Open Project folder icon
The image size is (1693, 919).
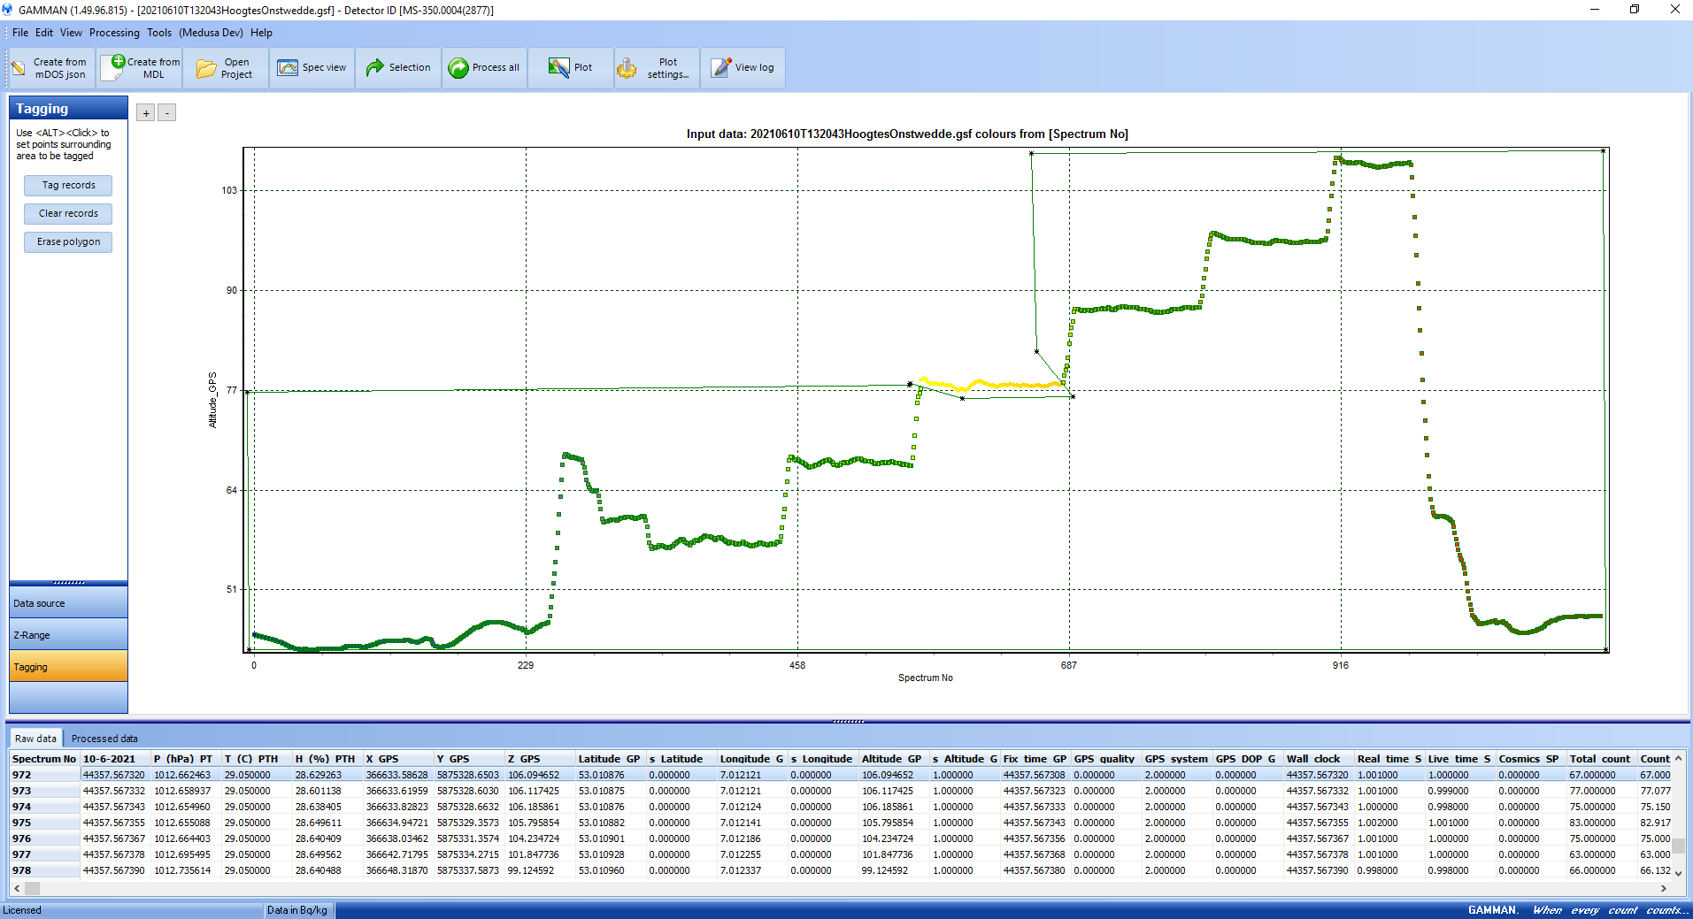205,69
